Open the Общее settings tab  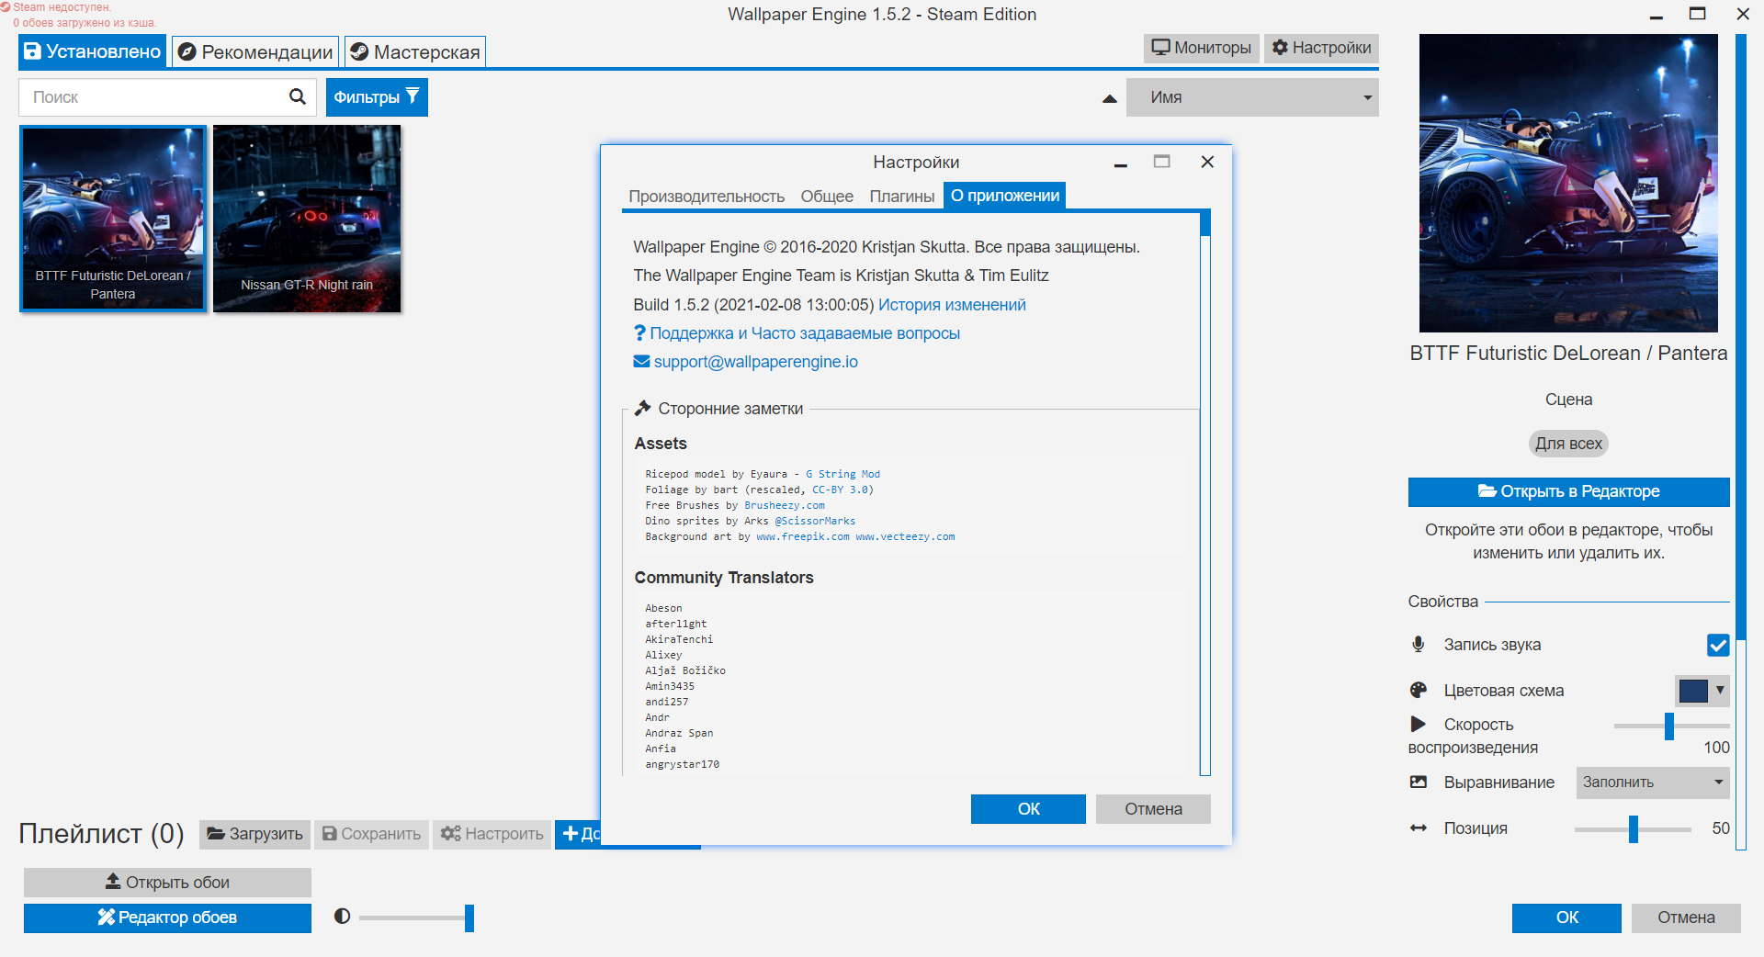[x=827, y=196]
